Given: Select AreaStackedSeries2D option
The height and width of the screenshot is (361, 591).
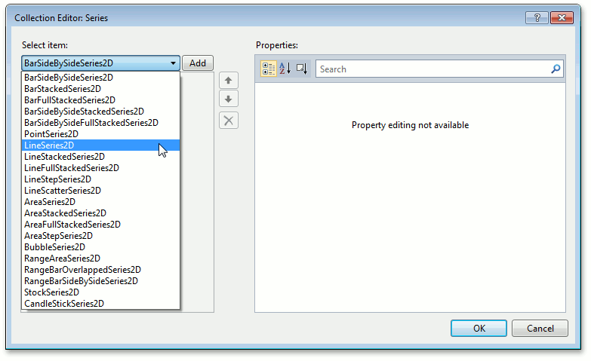Looking at the screenshot, I should (x=100, y=213).
